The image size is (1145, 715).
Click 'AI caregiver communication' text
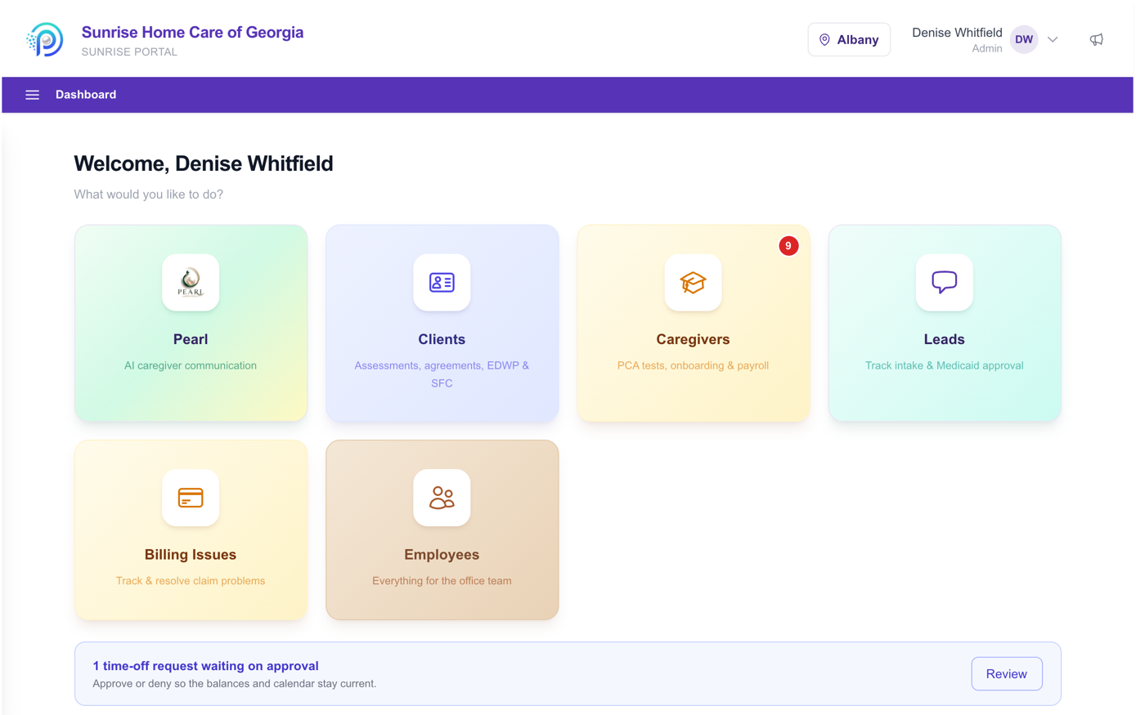point(191,365)
